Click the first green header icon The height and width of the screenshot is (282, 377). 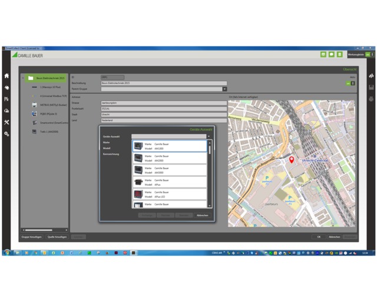(323, 54)
